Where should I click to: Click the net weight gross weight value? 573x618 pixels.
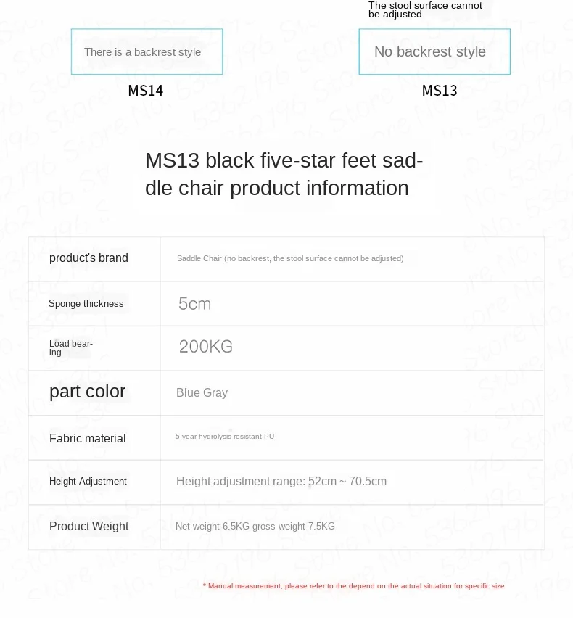coord(255,527)
